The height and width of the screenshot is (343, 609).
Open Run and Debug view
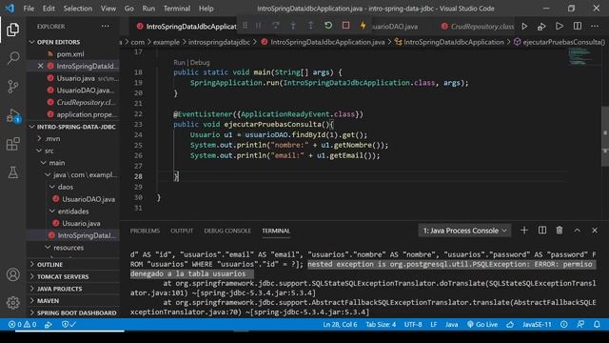[12, 115]
